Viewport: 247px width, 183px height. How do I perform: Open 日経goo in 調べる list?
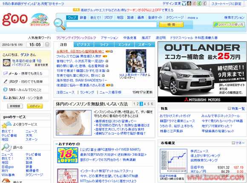pos(8,167)
